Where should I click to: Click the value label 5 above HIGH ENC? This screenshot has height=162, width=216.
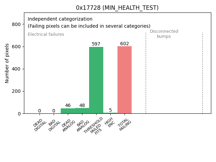click(110, 110)
